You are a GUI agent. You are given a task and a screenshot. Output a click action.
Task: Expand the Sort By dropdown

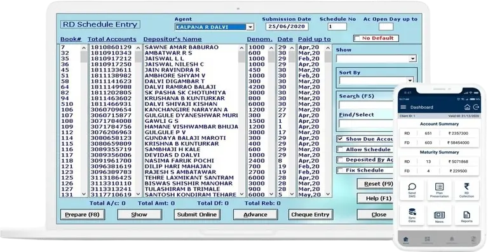[x=410, y=80]
